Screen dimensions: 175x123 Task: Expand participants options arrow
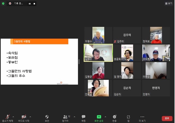[x=74, y=117]
